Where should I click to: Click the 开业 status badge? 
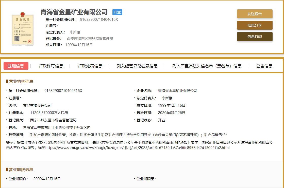tap(117, 12)
